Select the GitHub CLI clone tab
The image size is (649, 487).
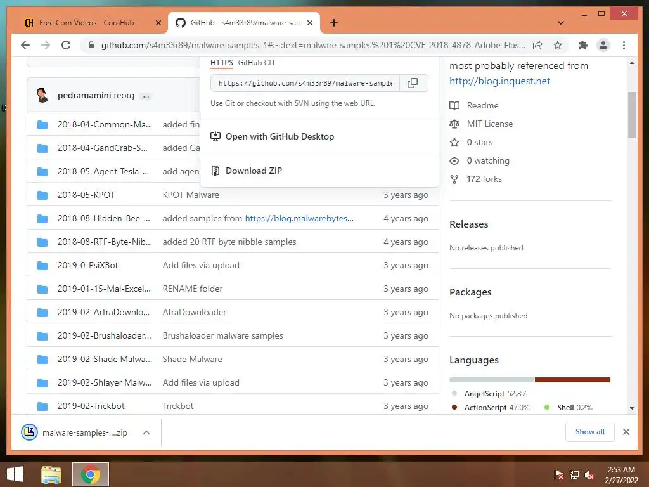256,63
